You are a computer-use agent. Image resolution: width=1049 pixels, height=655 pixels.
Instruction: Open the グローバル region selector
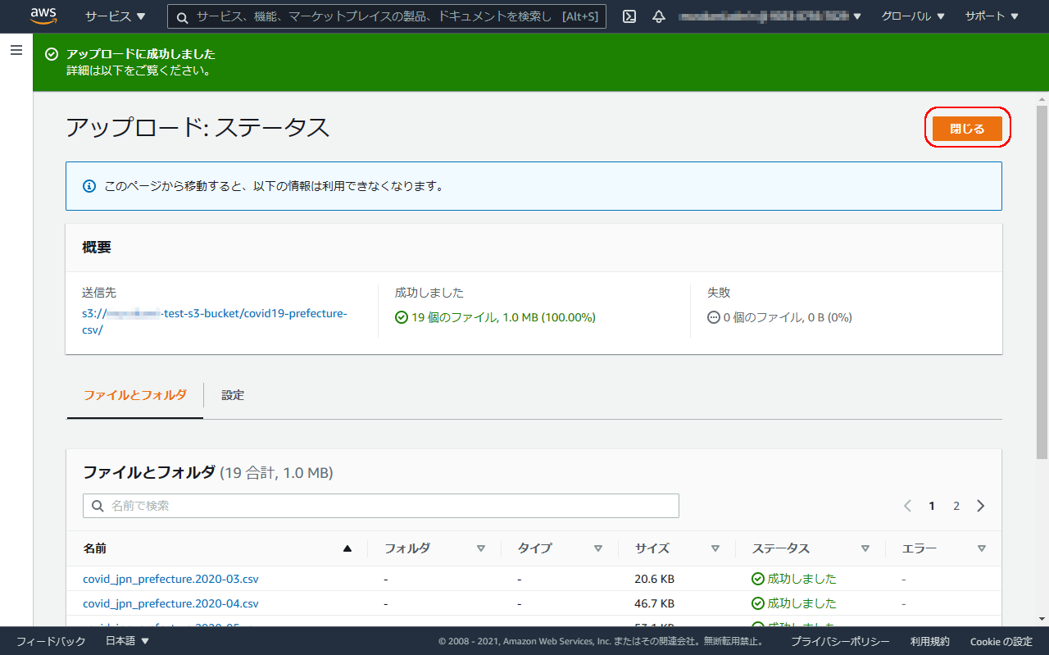tap(912, 16)
